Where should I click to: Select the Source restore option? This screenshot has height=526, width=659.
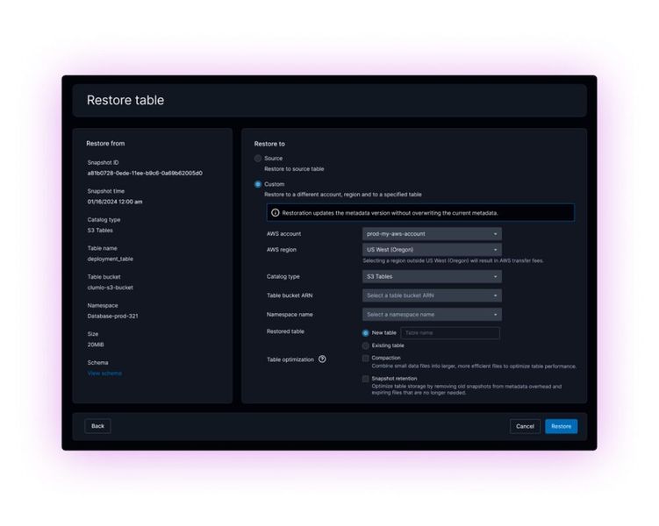click(258, 159)
